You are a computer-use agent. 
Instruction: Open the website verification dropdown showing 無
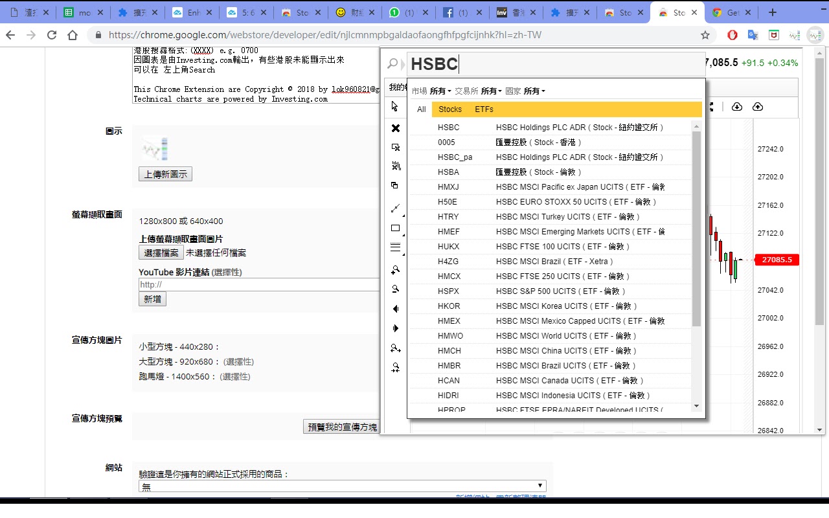pyautogui.click(x=343, y=486)
